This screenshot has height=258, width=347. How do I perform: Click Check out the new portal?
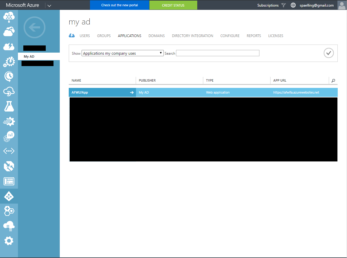[x=120, y=5]
